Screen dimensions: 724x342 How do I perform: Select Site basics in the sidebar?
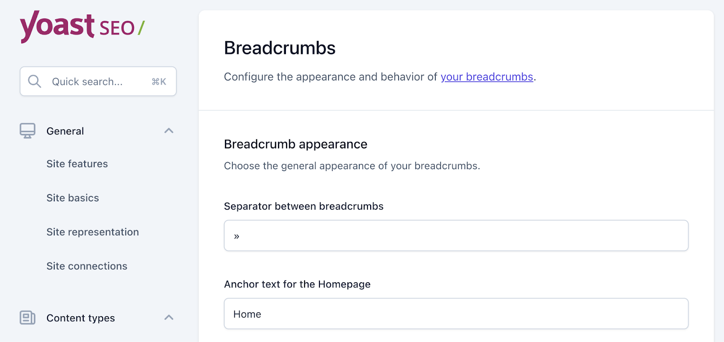point(72,198)
